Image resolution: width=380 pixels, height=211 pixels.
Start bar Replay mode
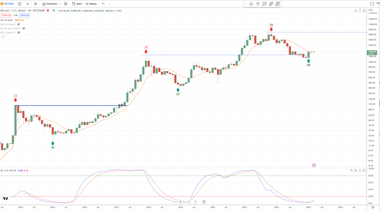91,4
